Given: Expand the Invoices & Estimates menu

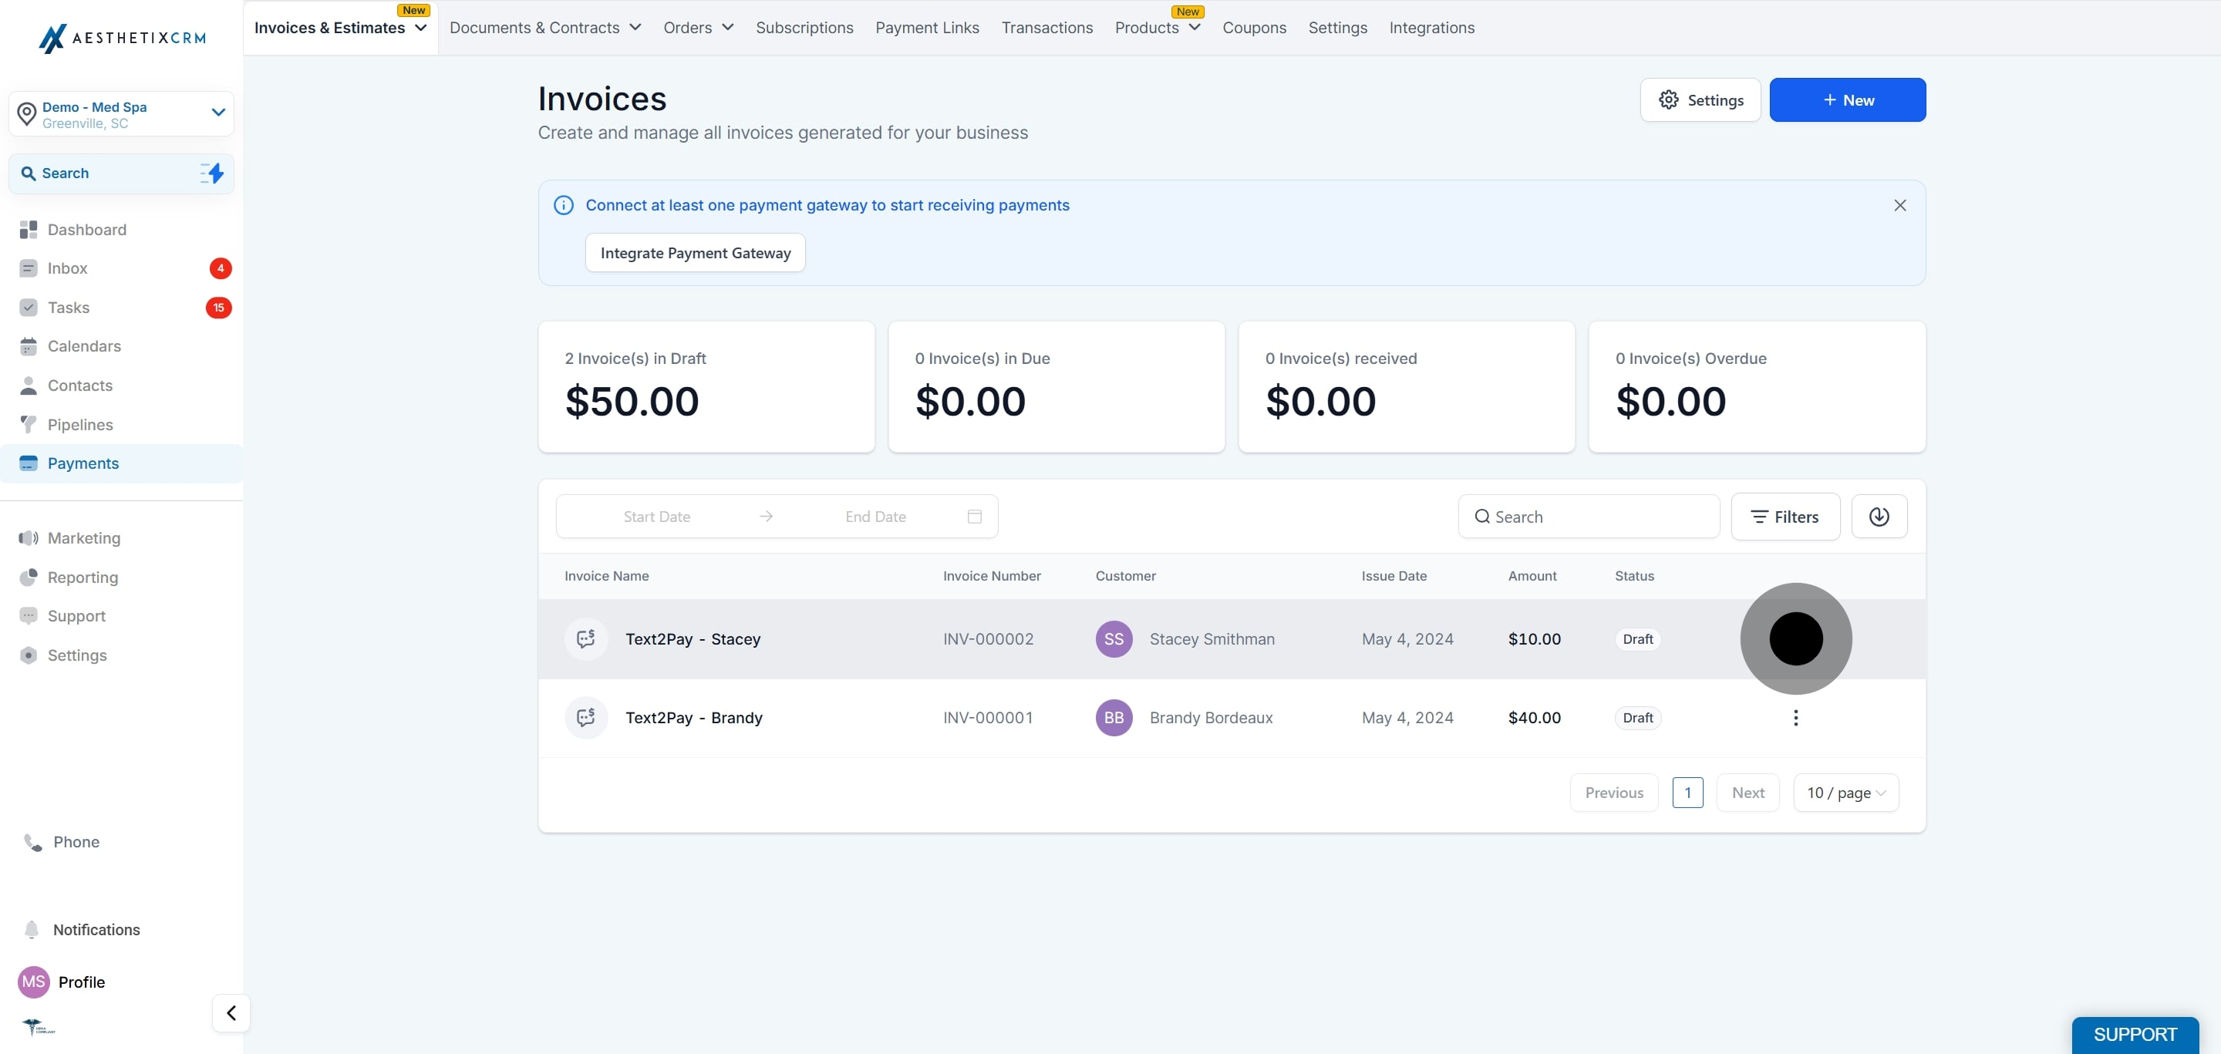Looking at the screenshot, I should pos(341,28).
